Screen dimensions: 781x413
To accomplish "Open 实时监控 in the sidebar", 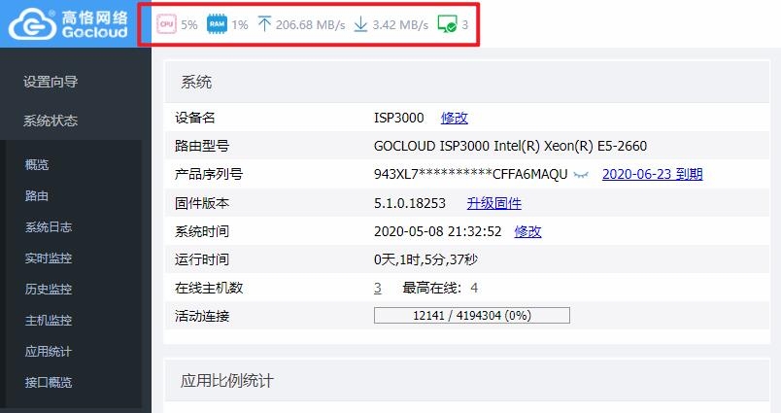I will click(x=49, y=258).
